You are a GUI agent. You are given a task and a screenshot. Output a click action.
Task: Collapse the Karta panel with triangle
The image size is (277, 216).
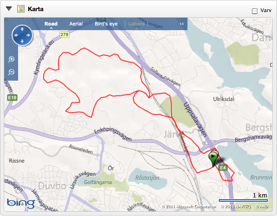[9, 9]
